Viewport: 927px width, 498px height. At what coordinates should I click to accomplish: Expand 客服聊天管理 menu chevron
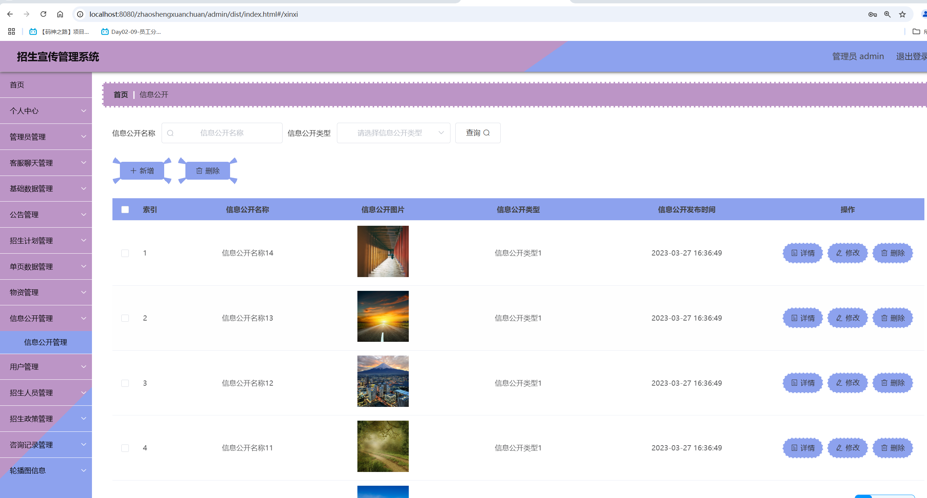pos(84,163)
